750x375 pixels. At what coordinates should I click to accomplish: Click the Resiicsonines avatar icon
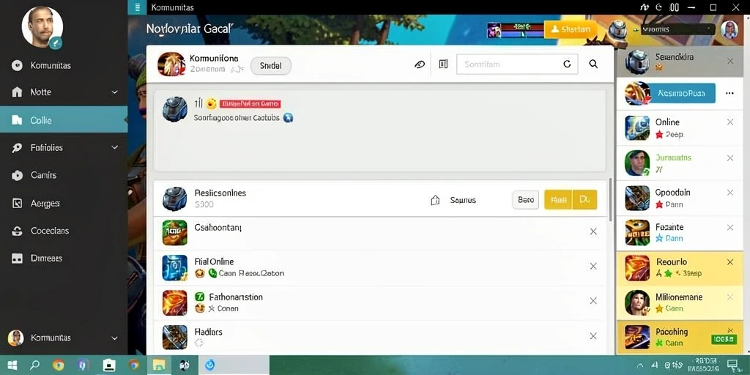point(174,199)
